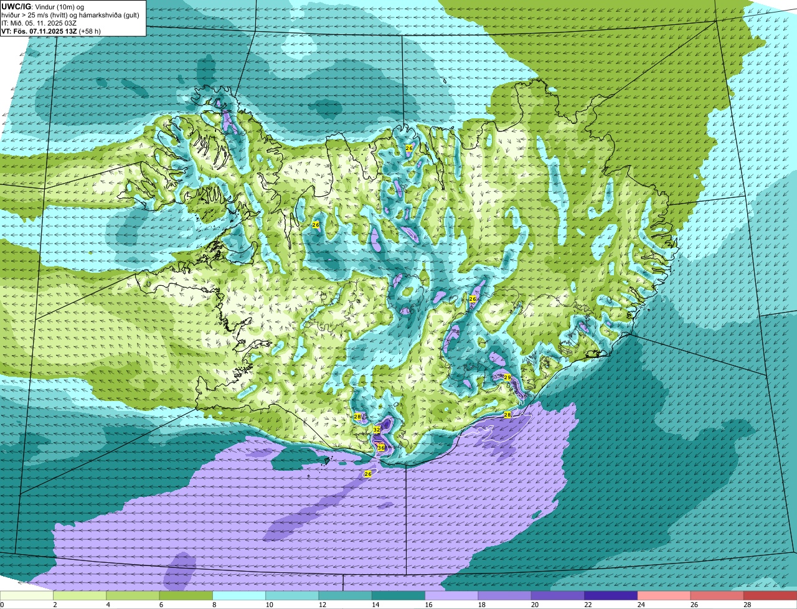Screen dimensions: 797x609
Task: Pick the 14–16 dark teal color bar swatch
Action: coord(398,596)
